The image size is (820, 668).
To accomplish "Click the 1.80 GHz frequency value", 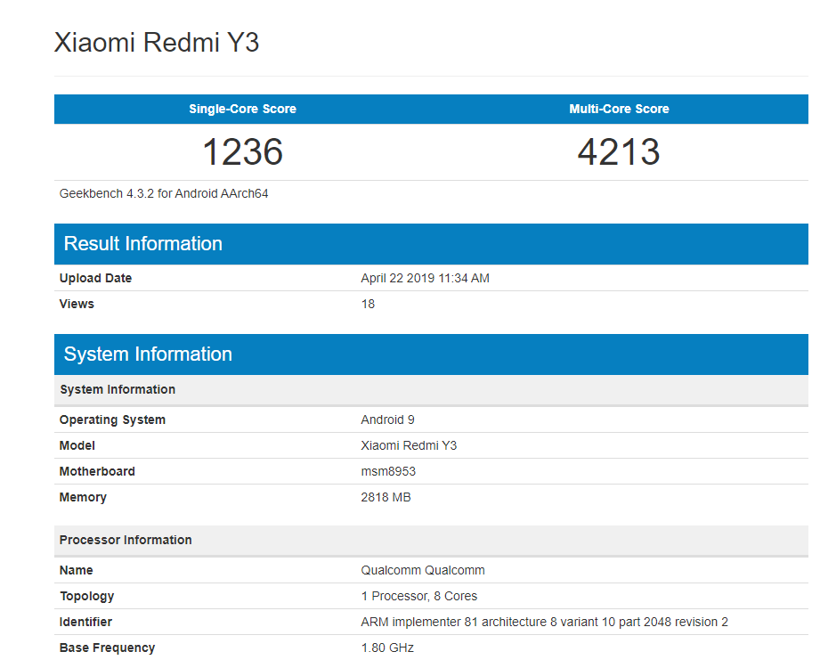I will point(387,648).
